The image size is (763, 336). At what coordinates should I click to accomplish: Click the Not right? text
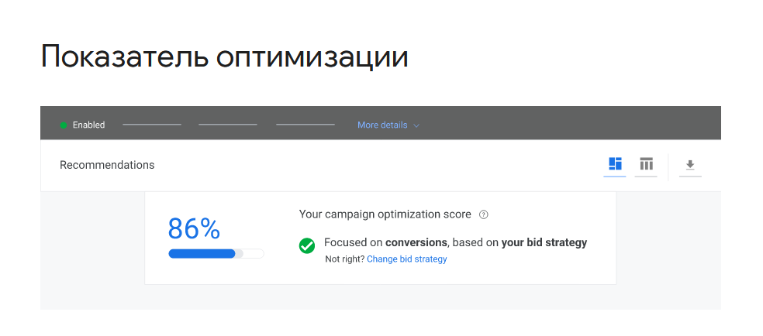pos(344,259)
